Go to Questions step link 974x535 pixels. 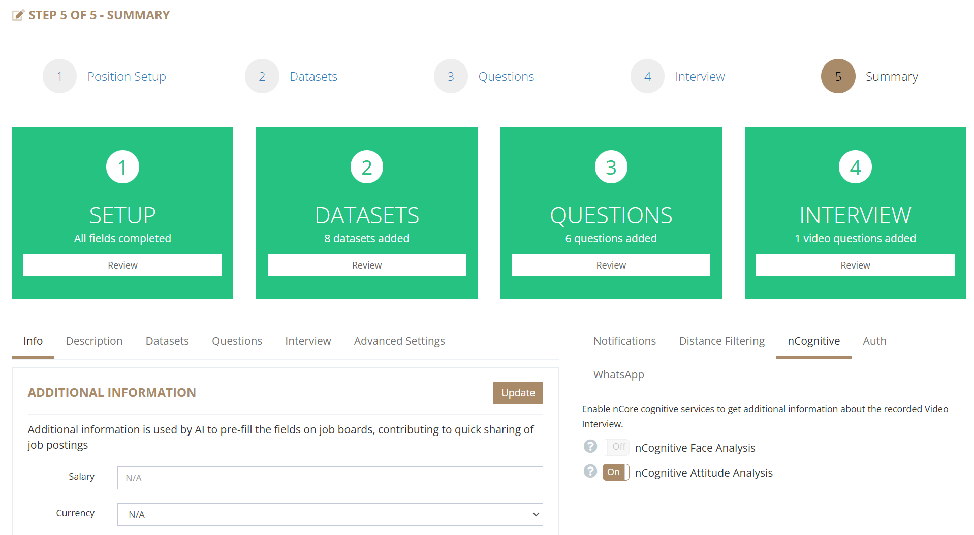pos(506,76)
